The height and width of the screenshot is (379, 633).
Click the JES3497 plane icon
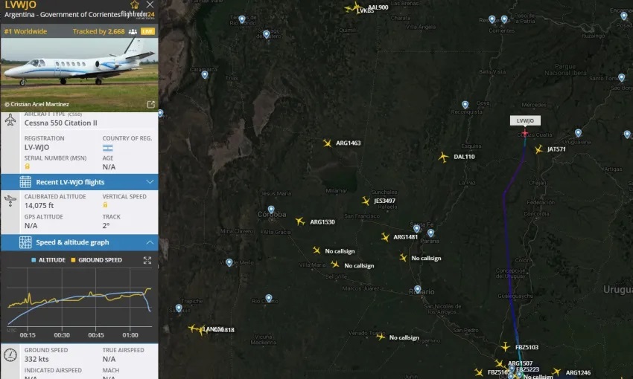366,201
